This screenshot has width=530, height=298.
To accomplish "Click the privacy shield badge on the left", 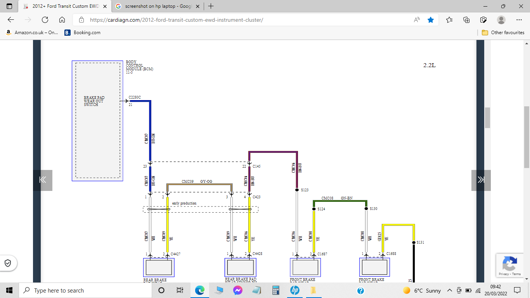I will coord(9,263).
